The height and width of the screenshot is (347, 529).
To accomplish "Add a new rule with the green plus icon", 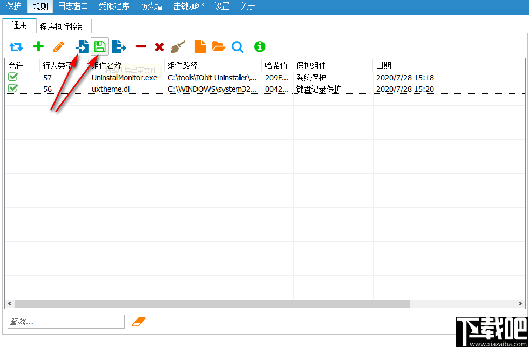I will [38, 46].
